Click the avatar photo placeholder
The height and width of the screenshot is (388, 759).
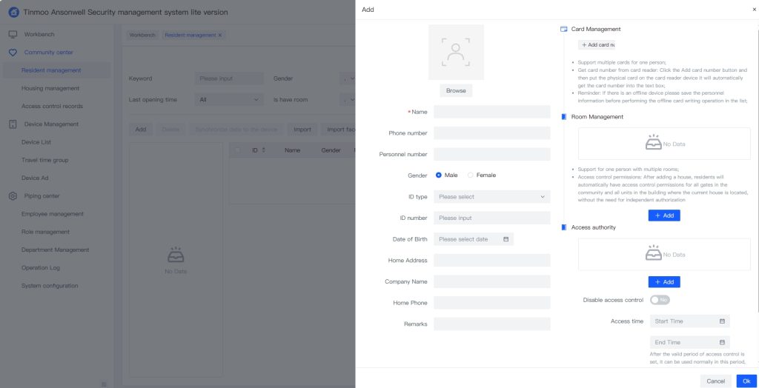(456, 53)
